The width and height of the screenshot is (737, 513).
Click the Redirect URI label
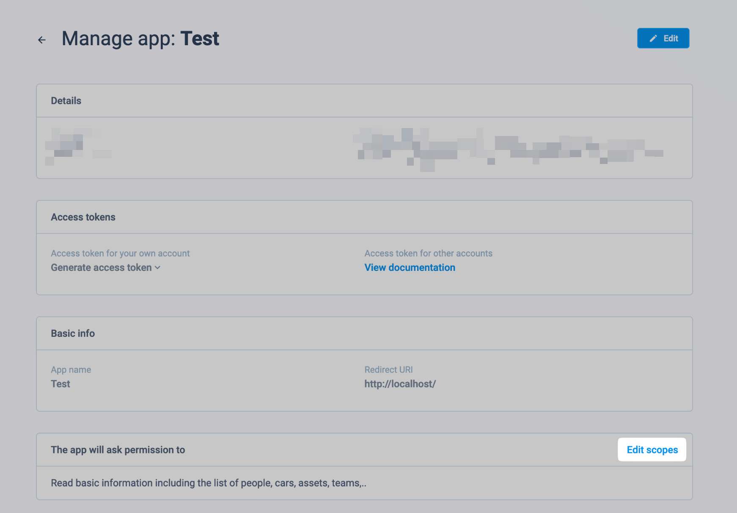388,370
